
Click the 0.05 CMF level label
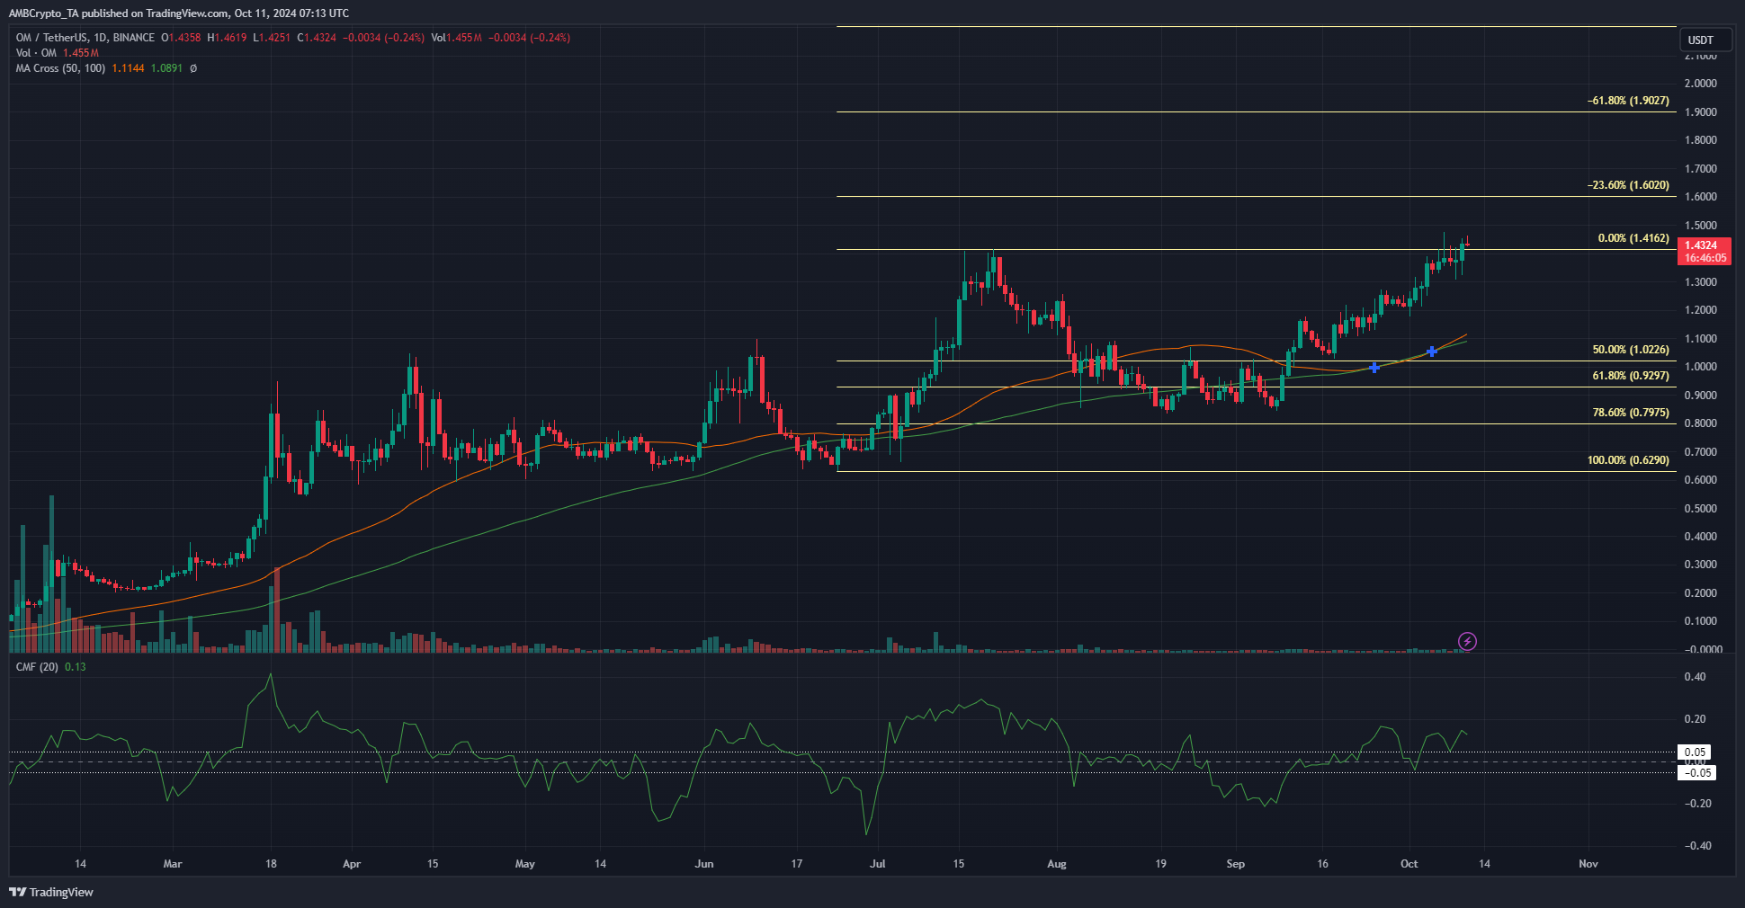[1696, 752]
